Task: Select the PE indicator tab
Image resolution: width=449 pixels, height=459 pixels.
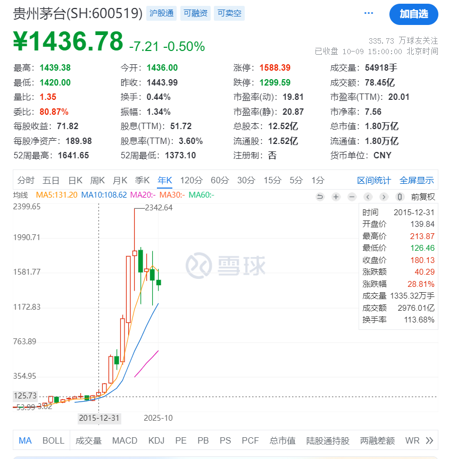Action: point(181,440)
